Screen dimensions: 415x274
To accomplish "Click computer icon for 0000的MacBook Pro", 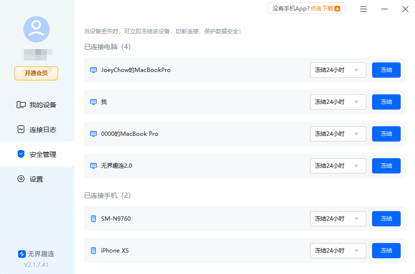I will click(x=93, y=134).
